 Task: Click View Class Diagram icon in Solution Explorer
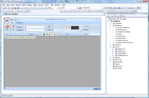(124, 16)
